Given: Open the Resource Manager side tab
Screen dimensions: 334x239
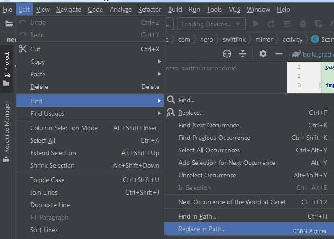Looking at the screenshot, I should click(x=6, y=131).
